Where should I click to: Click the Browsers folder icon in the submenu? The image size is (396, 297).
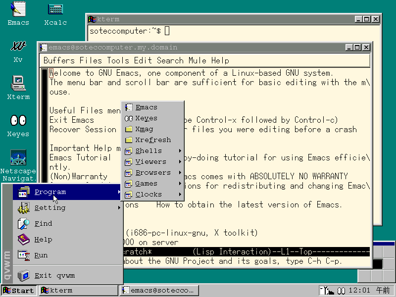pos(129,172)
